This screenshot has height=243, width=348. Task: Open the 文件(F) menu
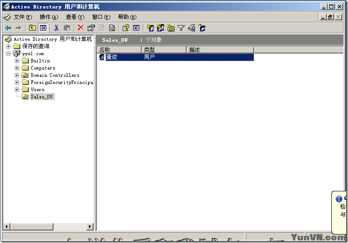pyautogui.click(x=23, y=17)
